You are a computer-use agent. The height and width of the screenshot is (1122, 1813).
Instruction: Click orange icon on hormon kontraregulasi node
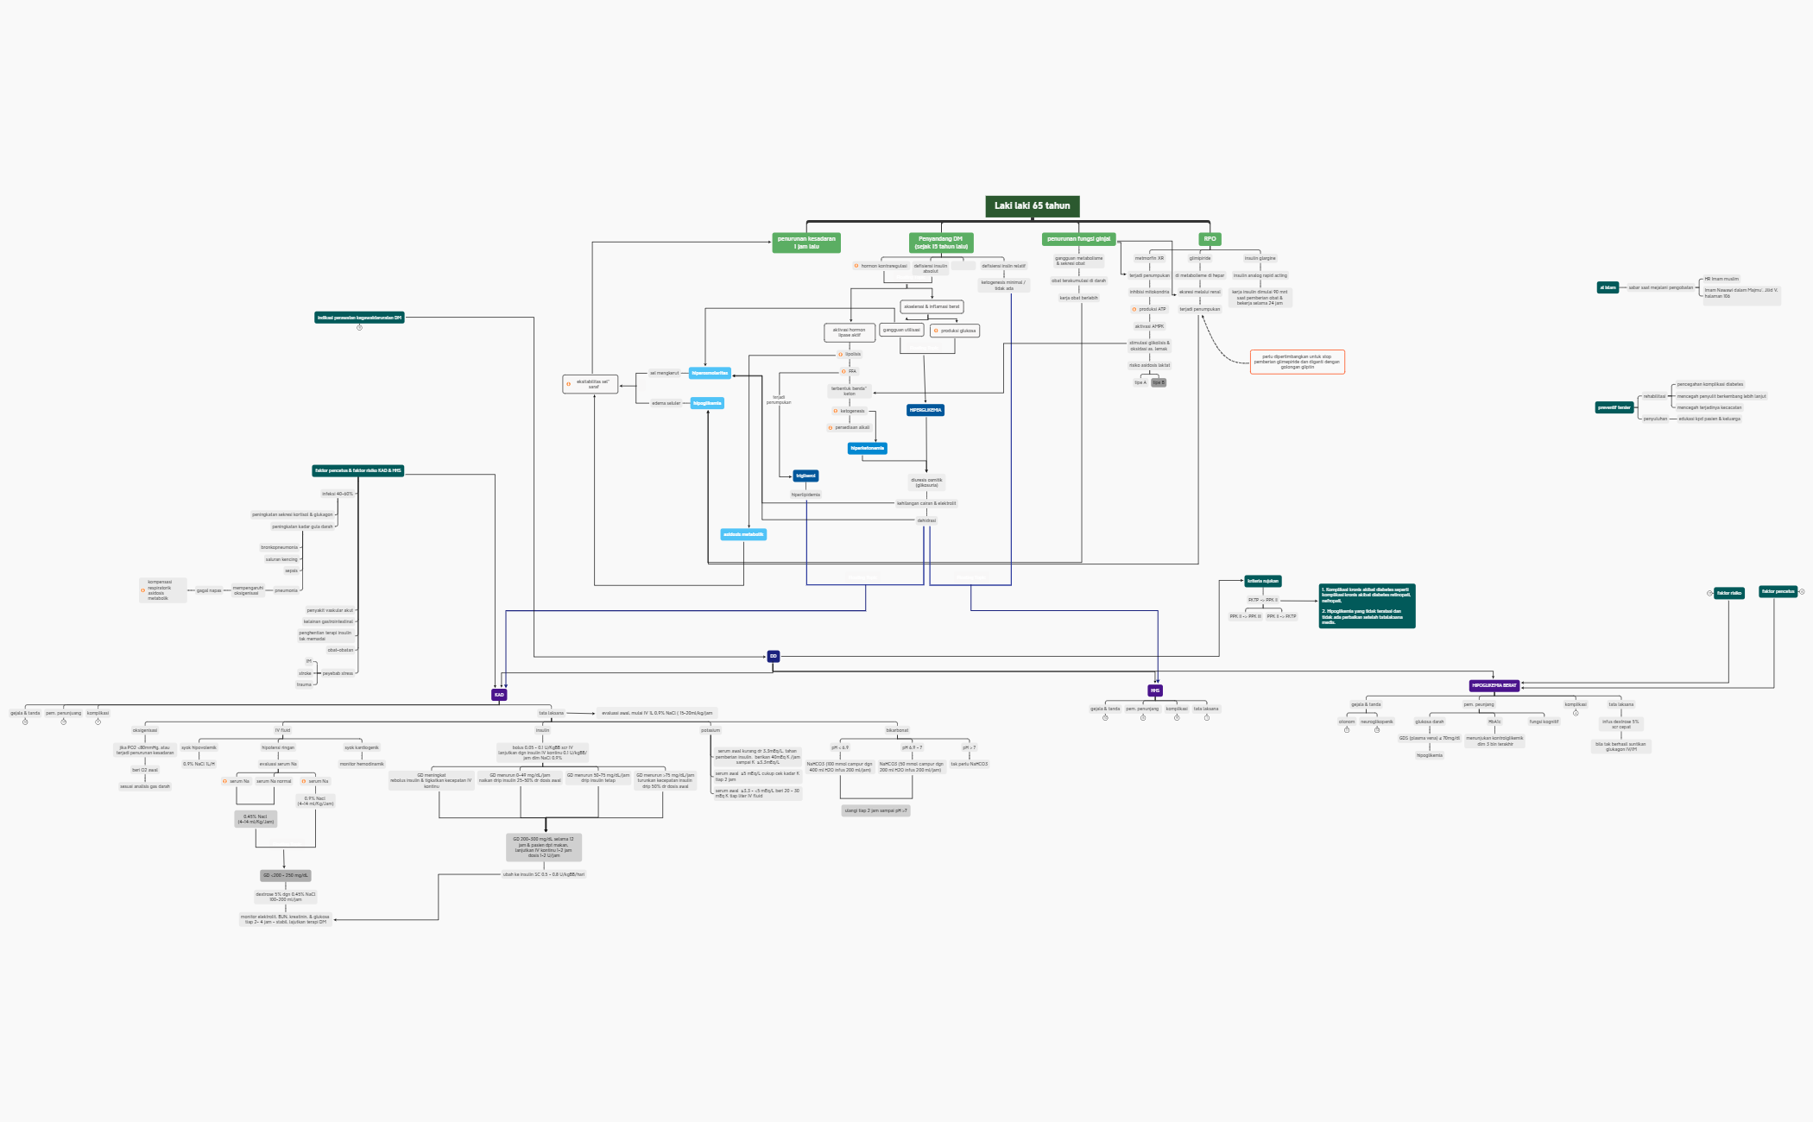click(x=856, y=266)
